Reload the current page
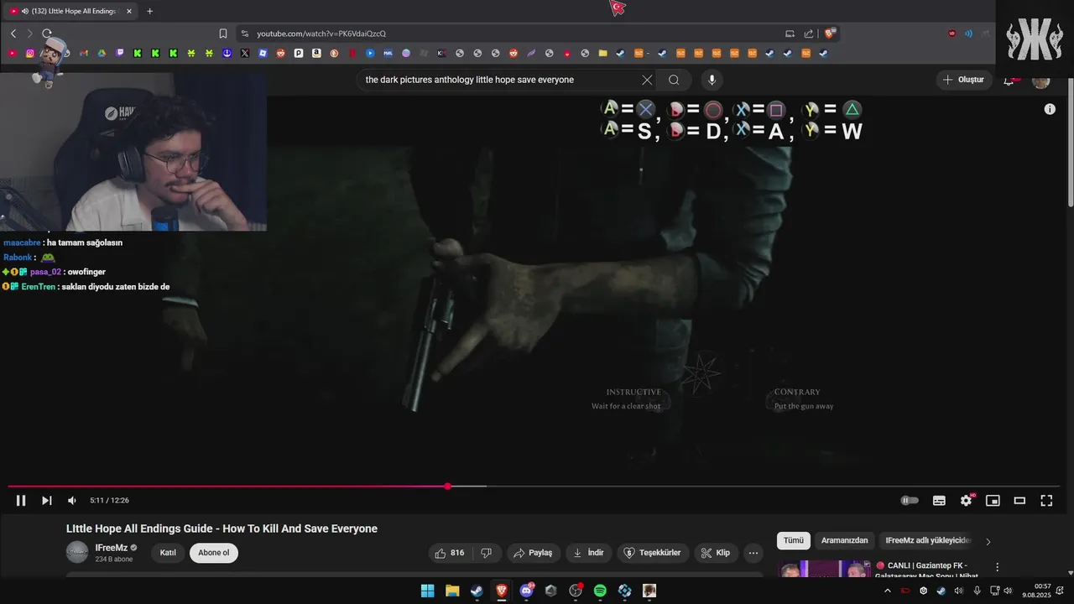Image resolution: width=1074 pixels, height=604 pixels. (47, 34)
